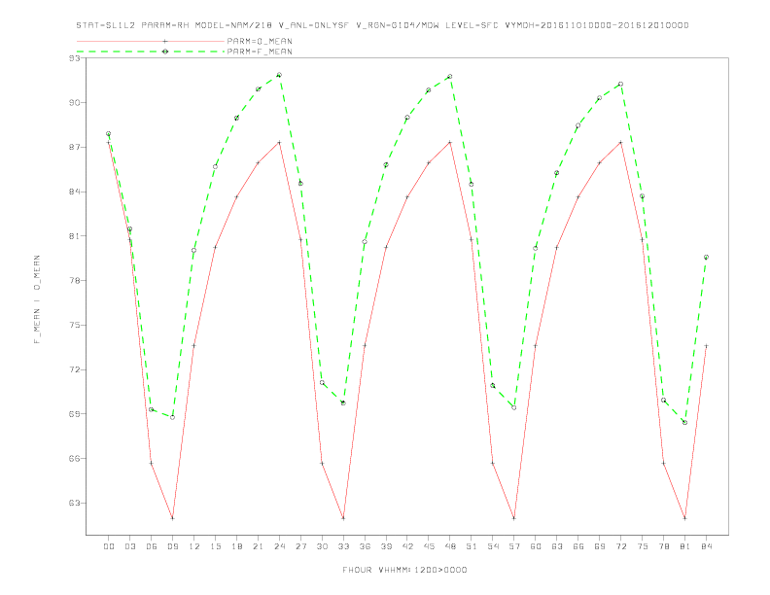Screen dimensions: 770x595
Task: Click the plus marker on O_MEAN legend line
Action: tap(165, 41)
